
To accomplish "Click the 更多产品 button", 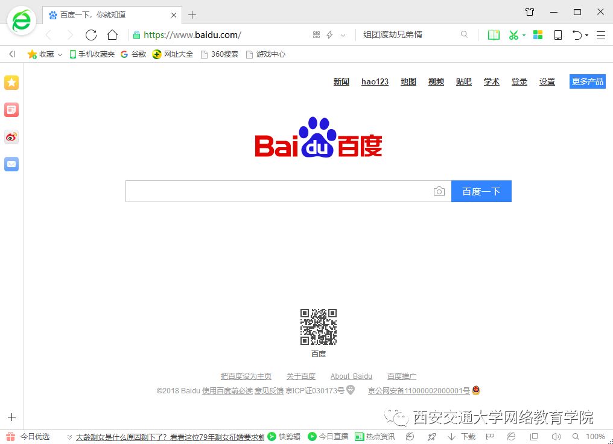I will pyautogui.click(x=588, y=81).
